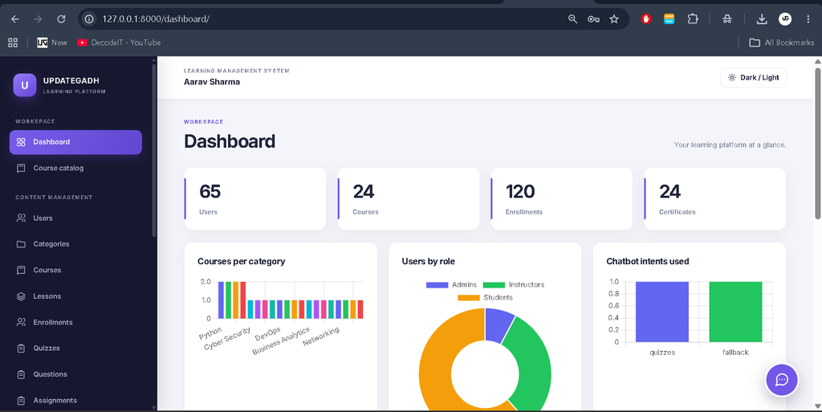The width and height of the screenshot is (822, 412).
Task: Open Lessons in the sidebar
Action: (75, 296)
